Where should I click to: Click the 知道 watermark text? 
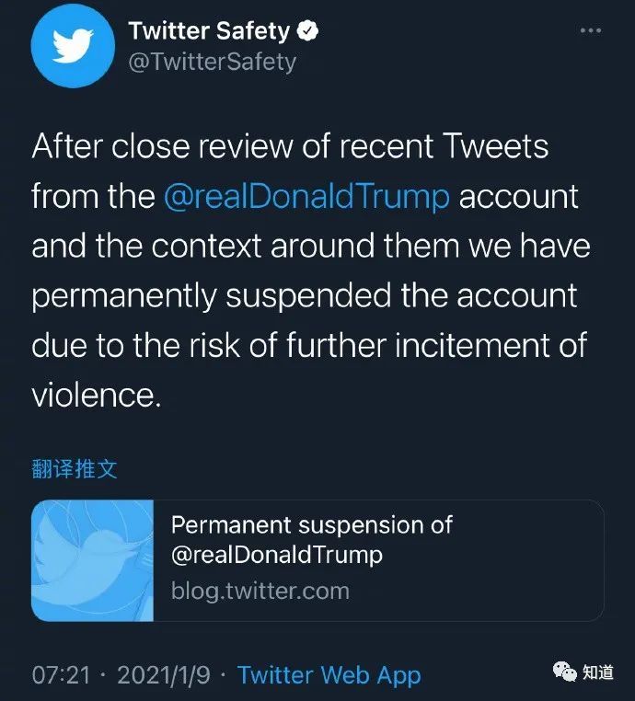tap(598, 672)
